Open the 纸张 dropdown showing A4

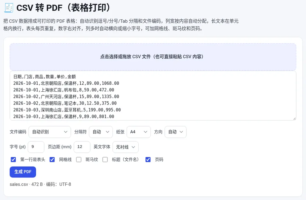(x=139, y=132)
